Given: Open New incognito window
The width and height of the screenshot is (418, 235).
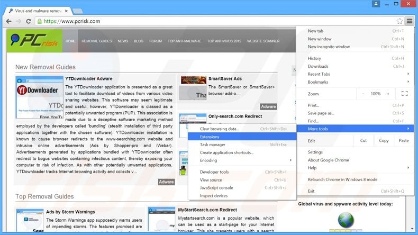Looking at the screenshot, I should pyautogui.click(x=356, y=47).
